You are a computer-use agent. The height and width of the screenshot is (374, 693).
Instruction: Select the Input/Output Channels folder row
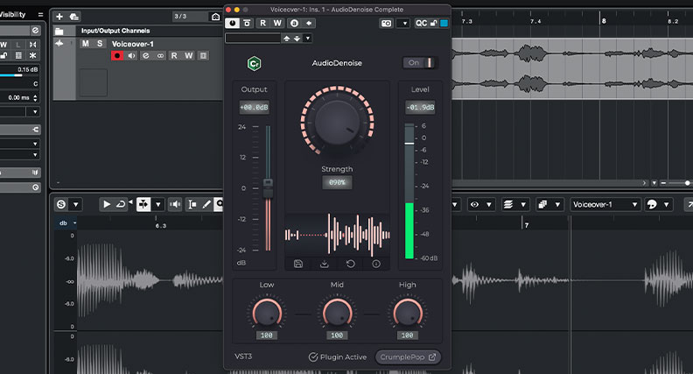pos(114,31)
